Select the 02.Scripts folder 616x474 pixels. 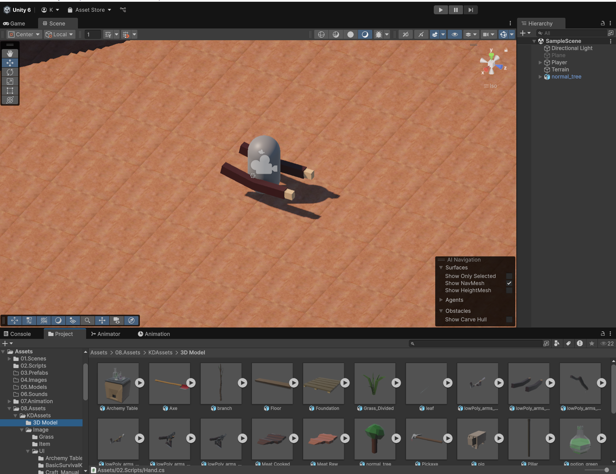coord(33,366)
